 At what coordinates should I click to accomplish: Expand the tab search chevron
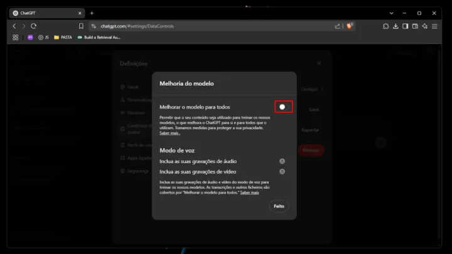(392, 13)
